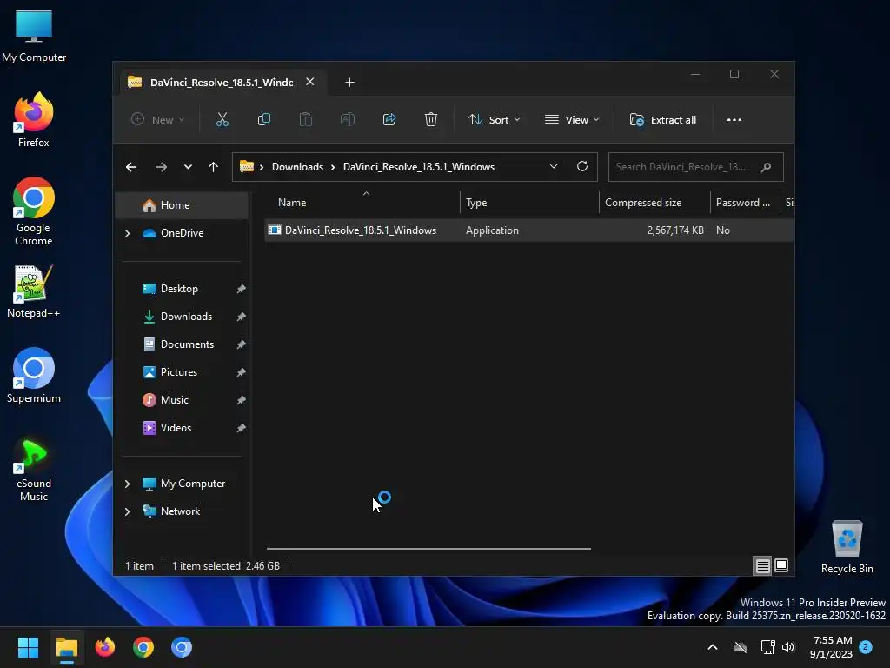Click the horizontal scrollbar in file list

coord(428,549)
